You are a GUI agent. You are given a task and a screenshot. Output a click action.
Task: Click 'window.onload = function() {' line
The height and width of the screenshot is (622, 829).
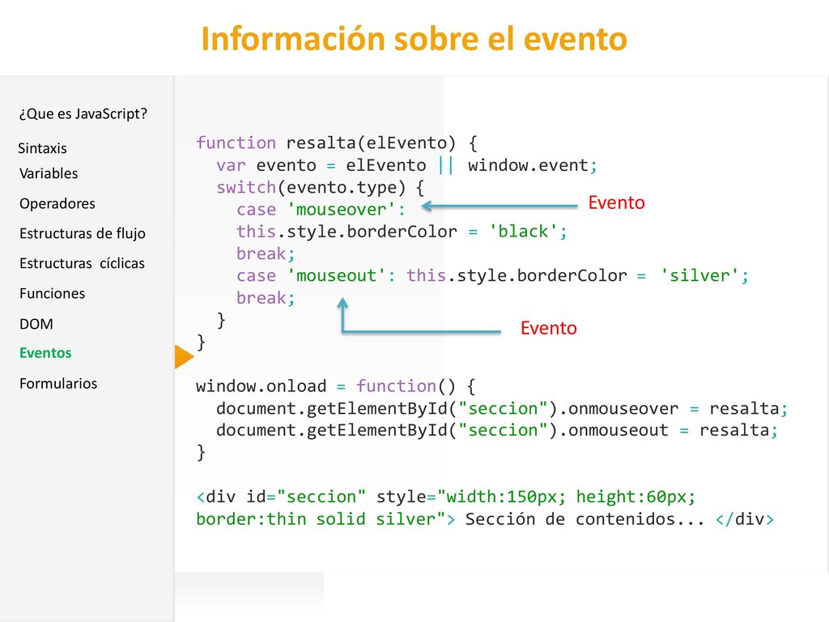click(336, 386)
